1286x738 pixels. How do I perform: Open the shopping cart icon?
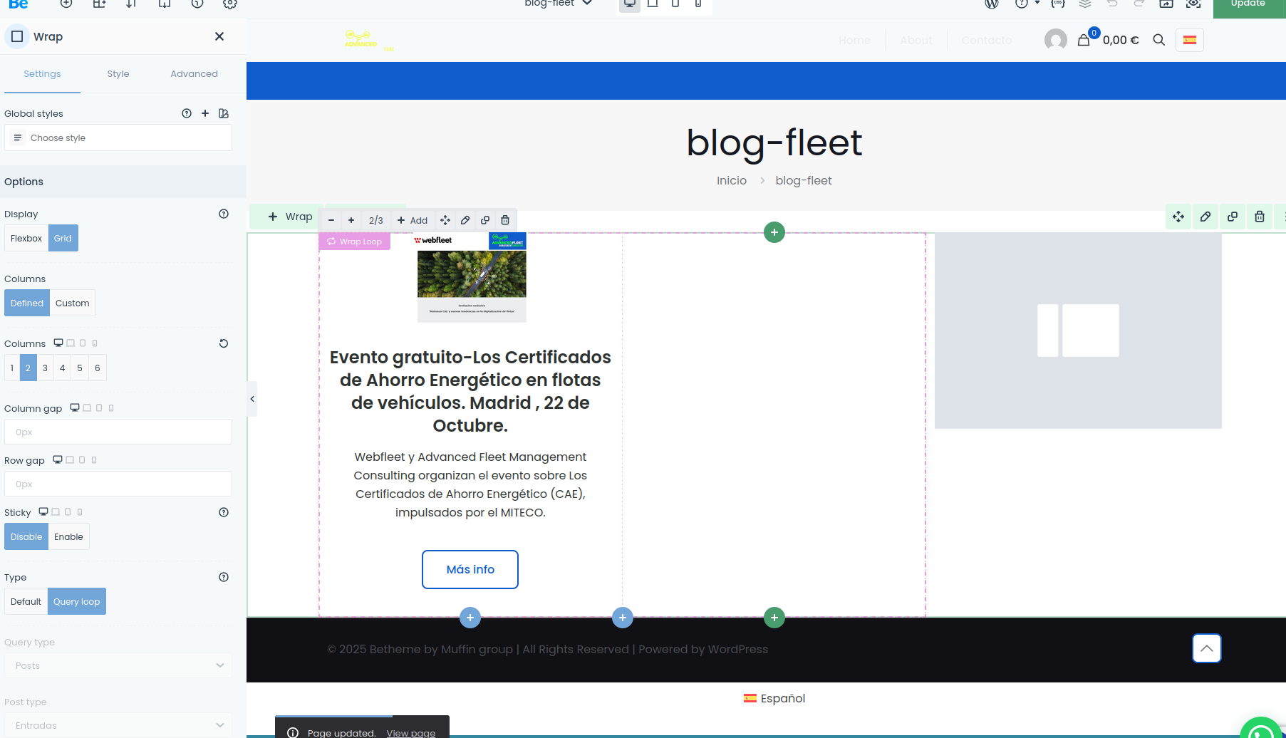tap(1084, 40)
